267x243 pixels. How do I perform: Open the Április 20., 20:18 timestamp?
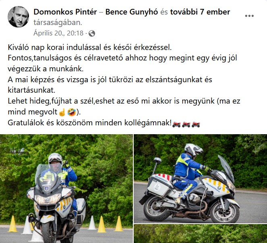click(58, 33)
